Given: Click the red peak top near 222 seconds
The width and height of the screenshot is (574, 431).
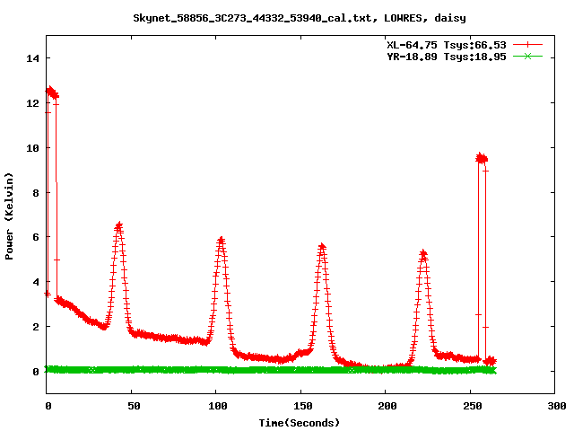Looking at the screenshot, I should [x=423, y=253].
